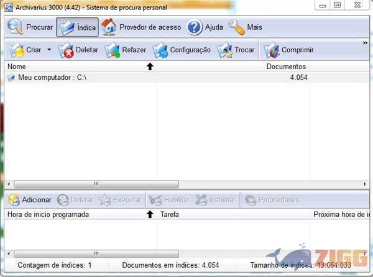Screen dimensions: 373x277
Task: Expand the toolbar overflow chevron
Action: coord(366,43)
